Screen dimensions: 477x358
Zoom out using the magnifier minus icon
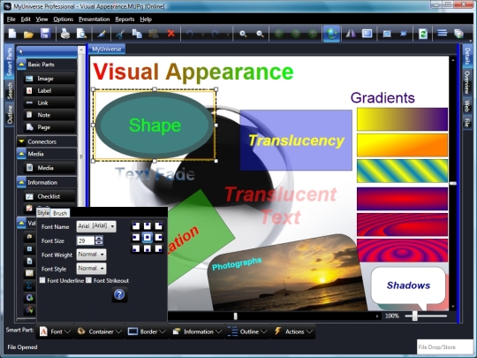[260, 34]
